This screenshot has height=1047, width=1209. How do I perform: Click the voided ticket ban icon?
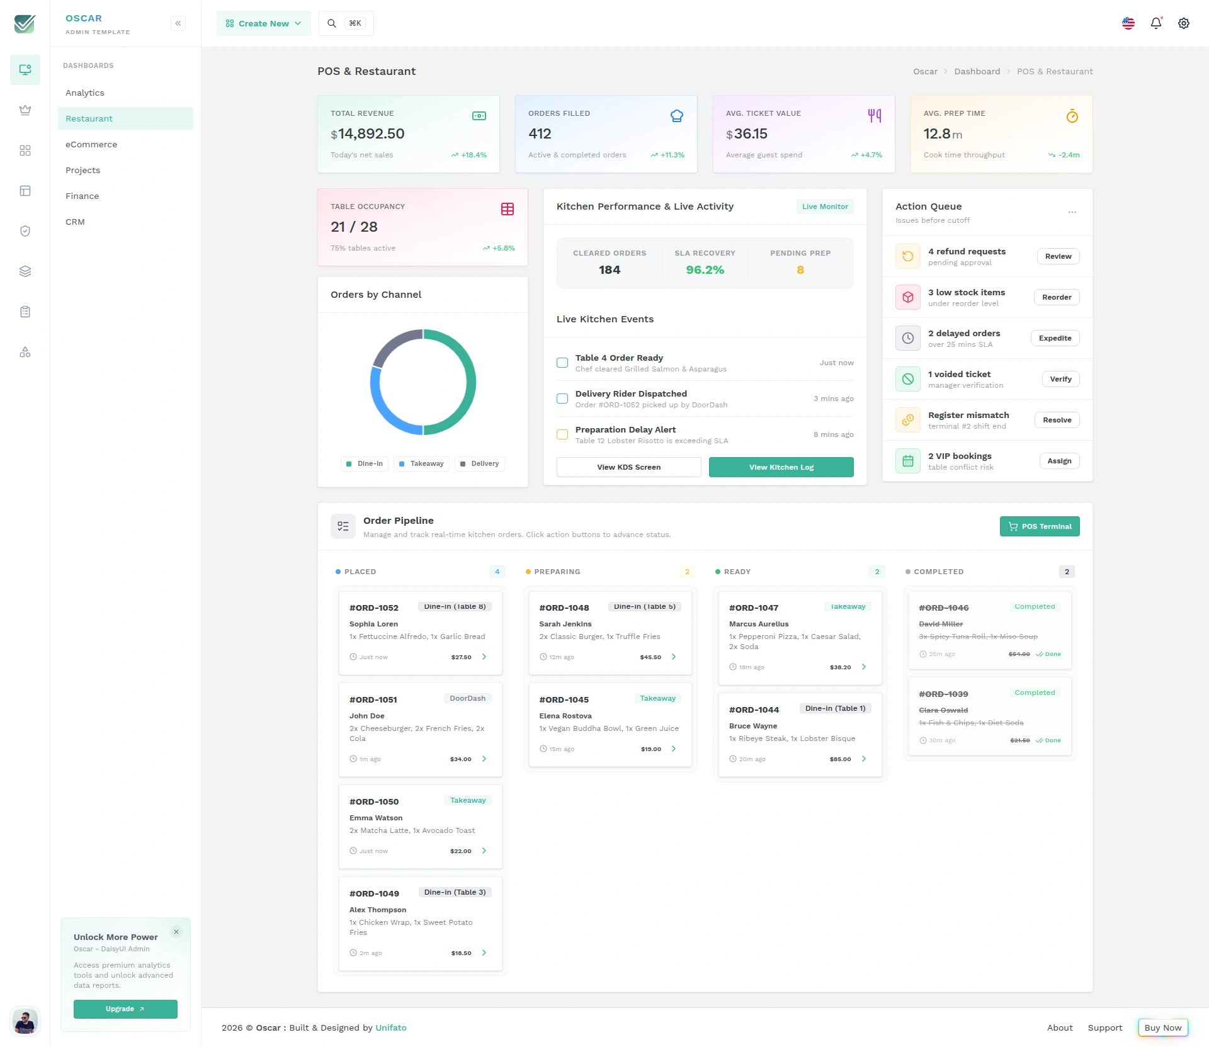point(908,379)
